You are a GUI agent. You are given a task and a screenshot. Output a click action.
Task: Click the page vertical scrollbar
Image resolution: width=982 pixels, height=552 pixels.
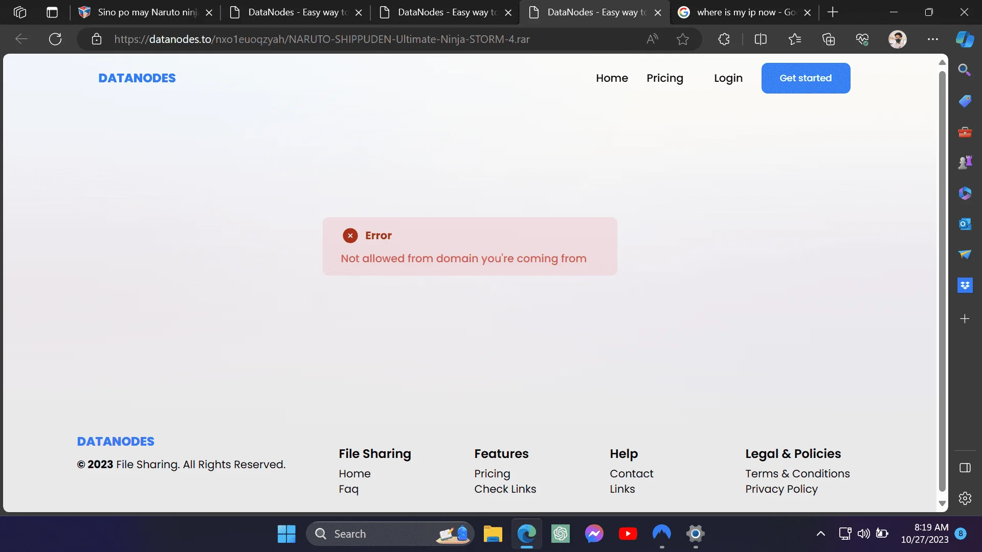942,281
